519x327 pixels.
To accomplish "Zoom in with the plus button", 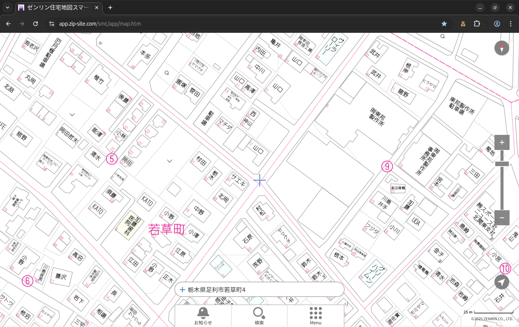I will pos(502,142).
